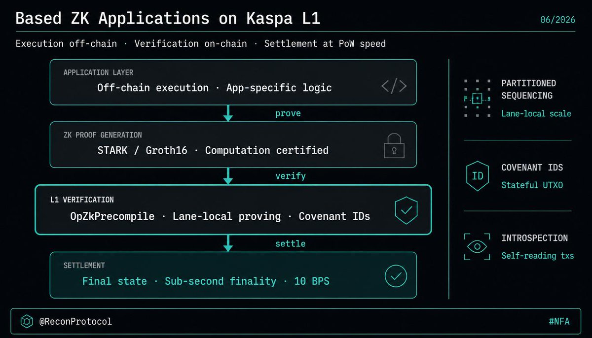592x338 pixels.
Task: Click 'STARK / Groth16 · Computation certified' text
Action: coord(213,150)
